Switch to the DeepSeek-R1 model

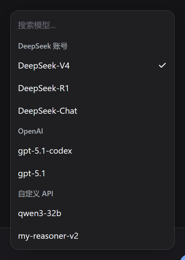pos(92,88)
